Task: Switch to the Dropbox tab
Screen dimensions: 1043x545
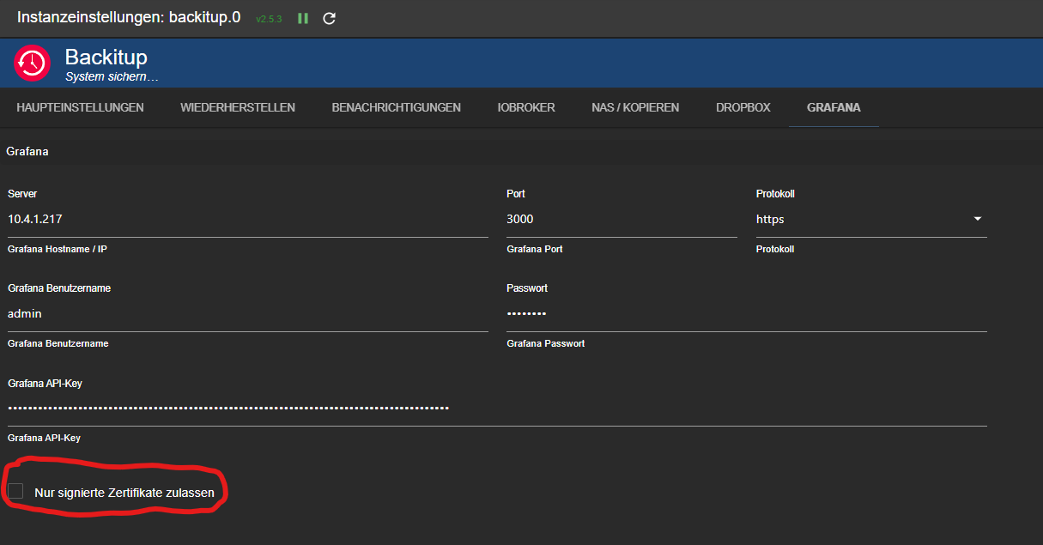Action: 743,108
